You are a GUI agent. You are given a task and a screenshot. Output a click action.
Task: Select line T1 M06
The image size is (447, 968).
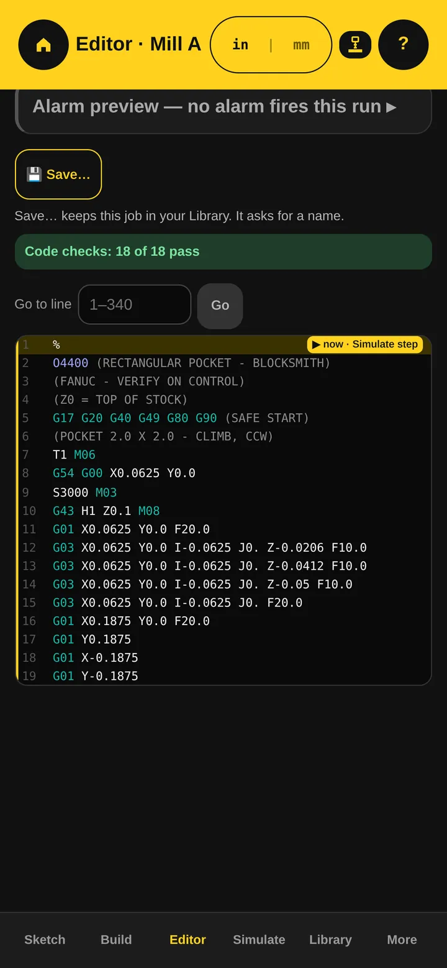pyautogui.click(x=223, y=455)
